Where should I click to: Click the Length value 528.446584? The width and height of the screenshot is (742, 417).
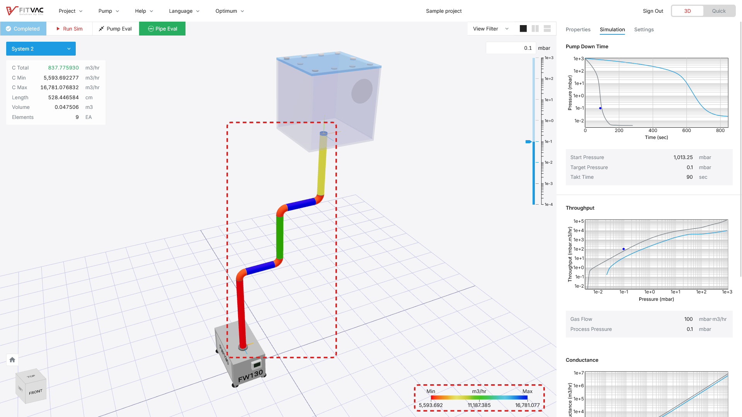[63, 97]
